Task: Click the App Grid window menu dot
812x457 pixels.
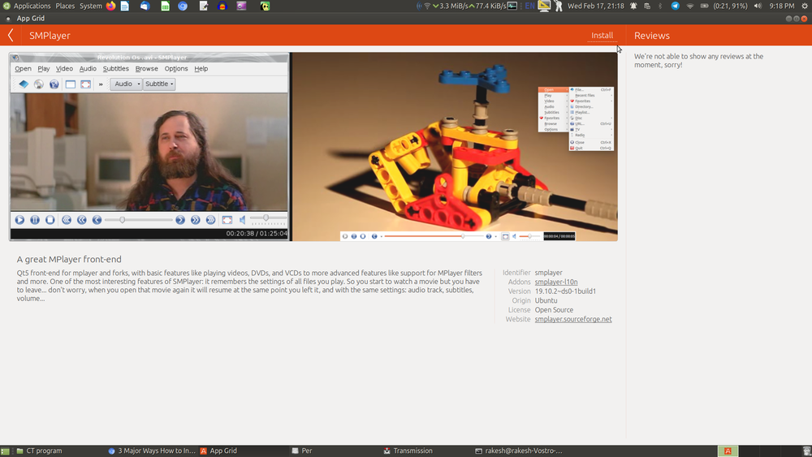Action: (x=8, y=18)
